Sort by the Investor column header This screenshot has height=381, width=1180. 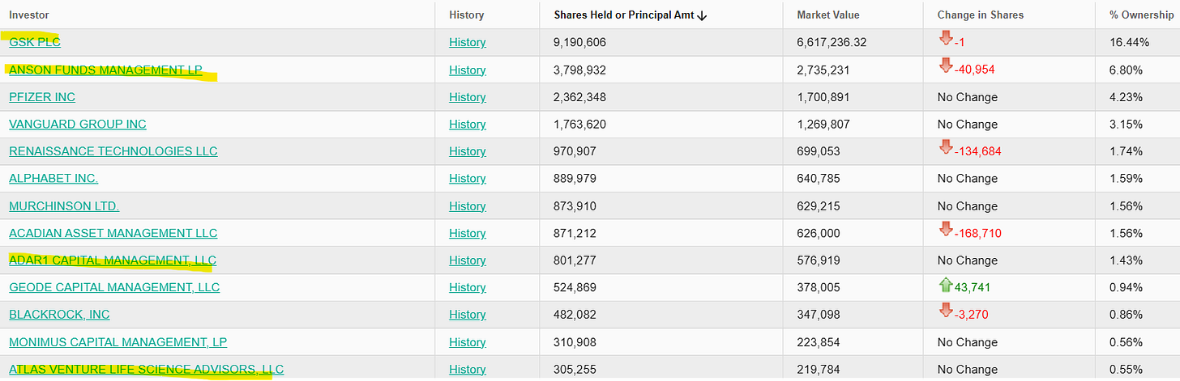point(29,15)
